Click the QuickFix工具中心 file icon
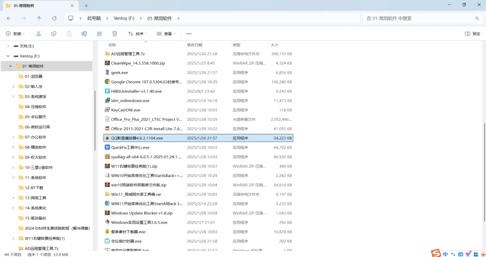The height and width of the screenshot is (257, 486). coord(107,147)
